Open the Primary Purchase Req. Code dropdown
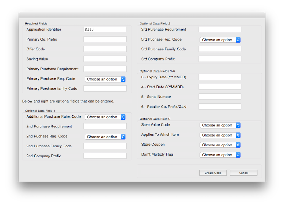The image size is (284, 207). pyautogui.click(x=105, y=79)
